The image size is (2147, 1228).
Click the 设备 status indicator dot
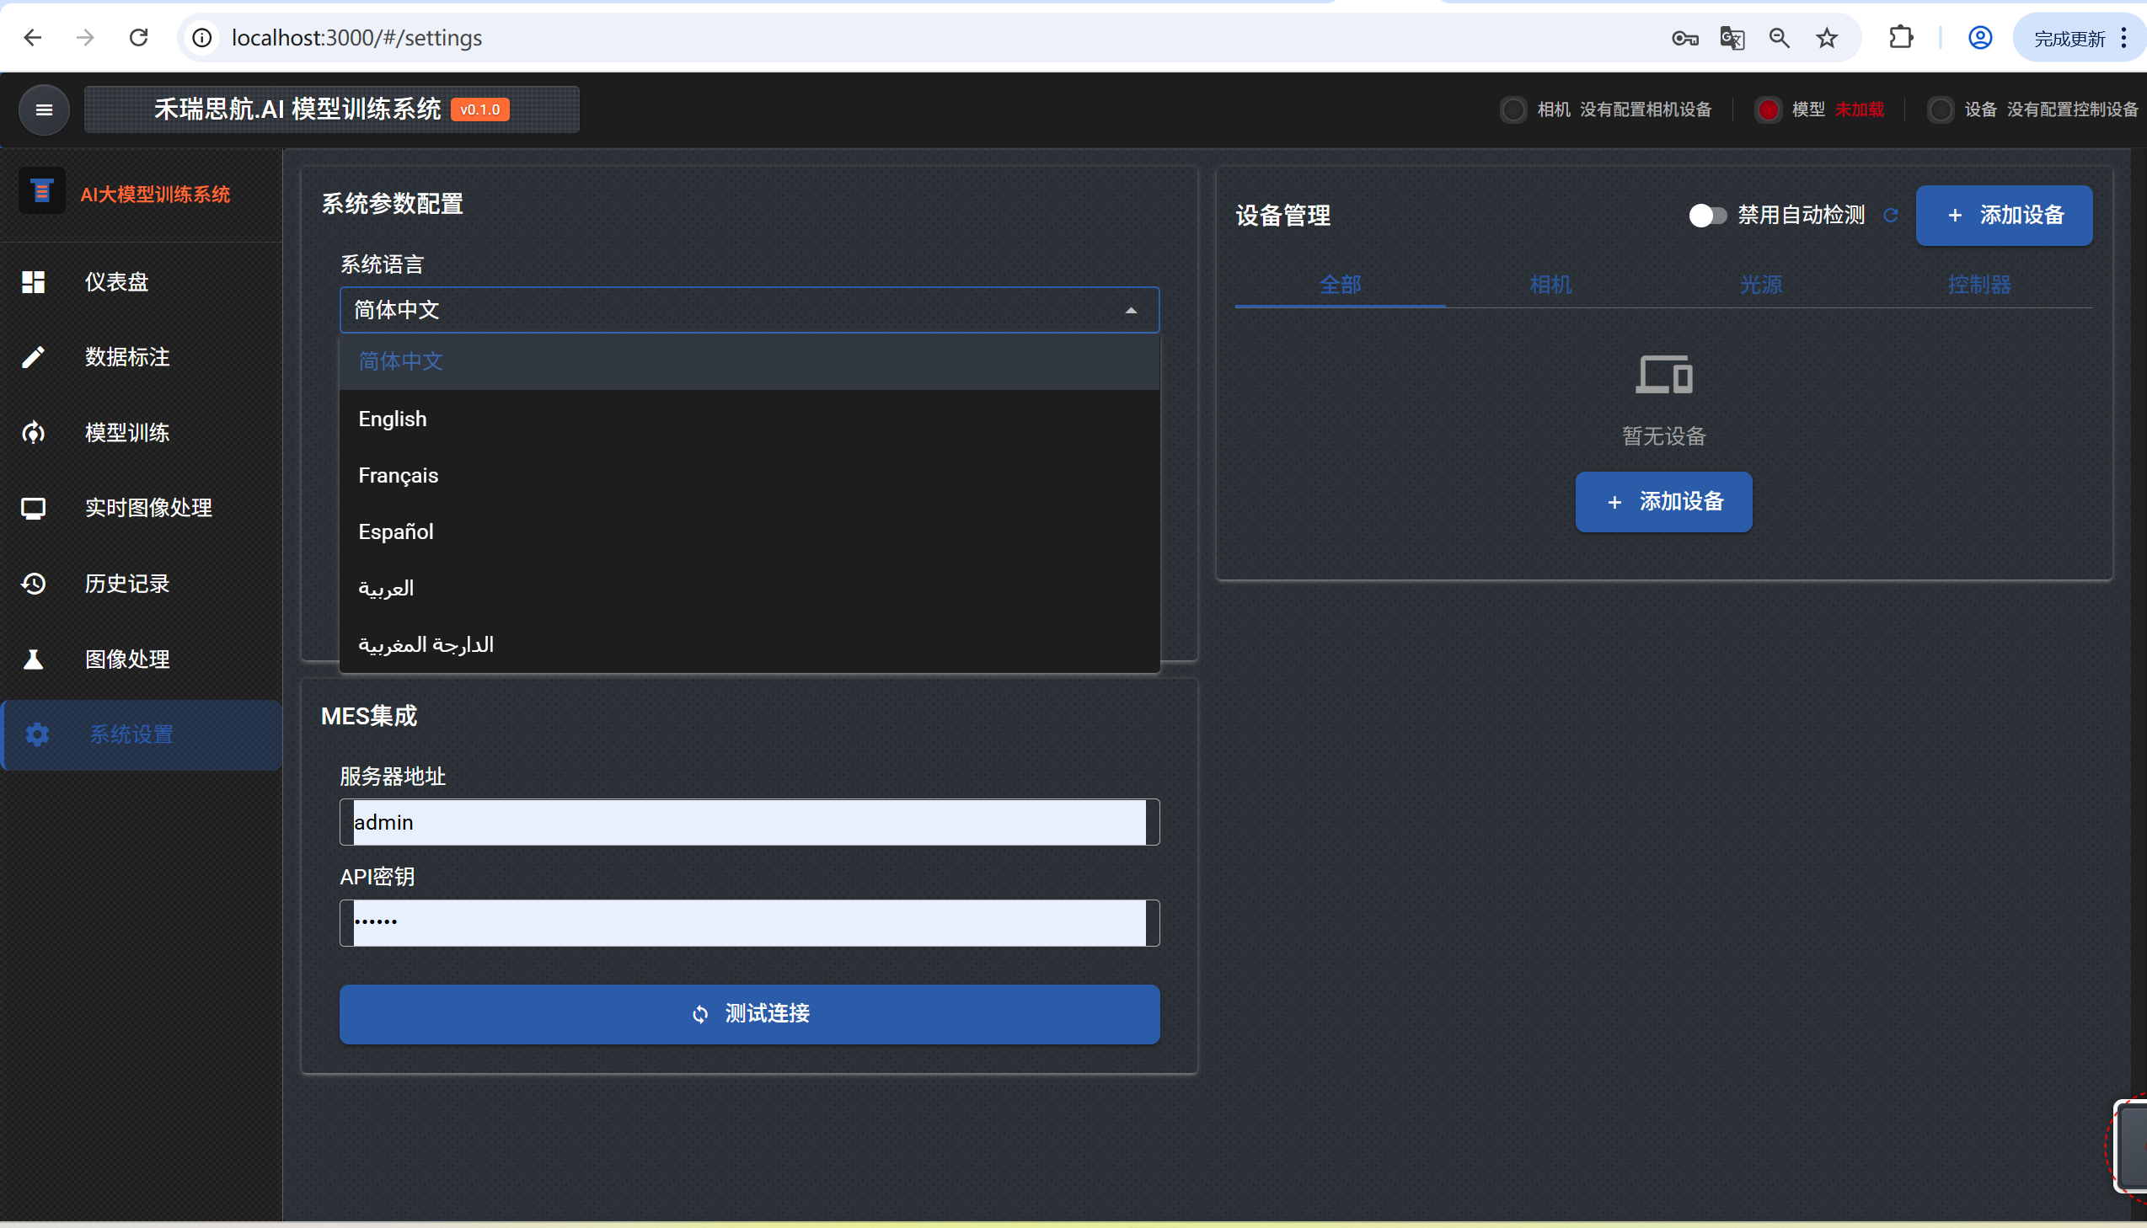point(1941,109)
